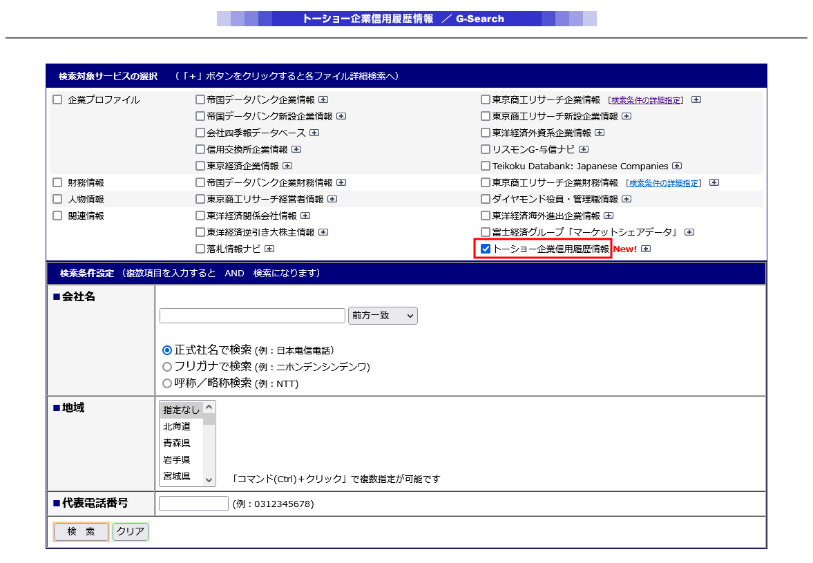Uncheck the トーショー企業信用履歴情報 checkbox

point(486,249)
